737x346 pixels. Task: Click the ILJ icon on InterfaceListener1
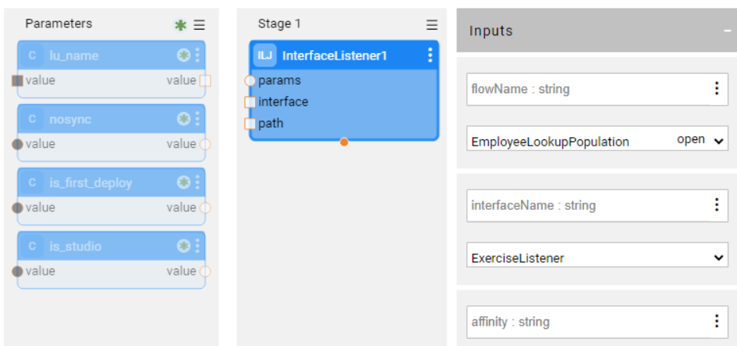[x=265, y=56]
